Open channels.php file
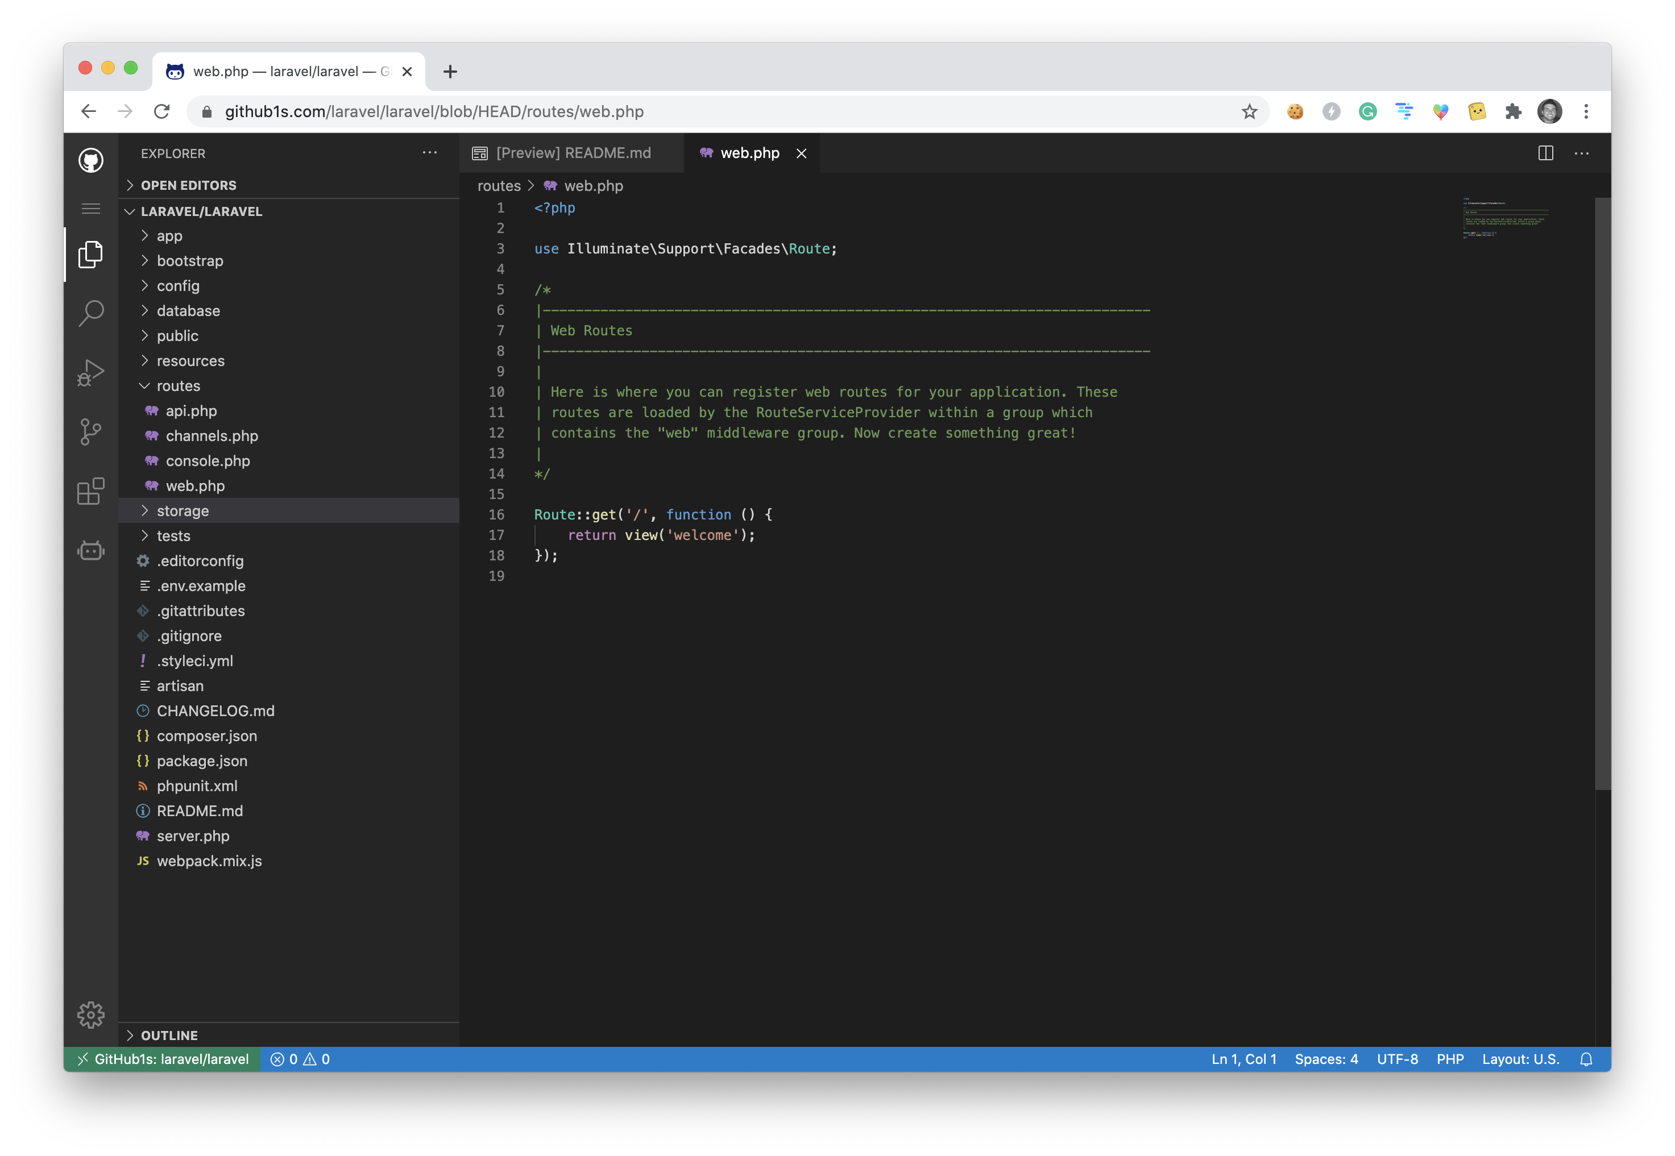 click(288, 435)
